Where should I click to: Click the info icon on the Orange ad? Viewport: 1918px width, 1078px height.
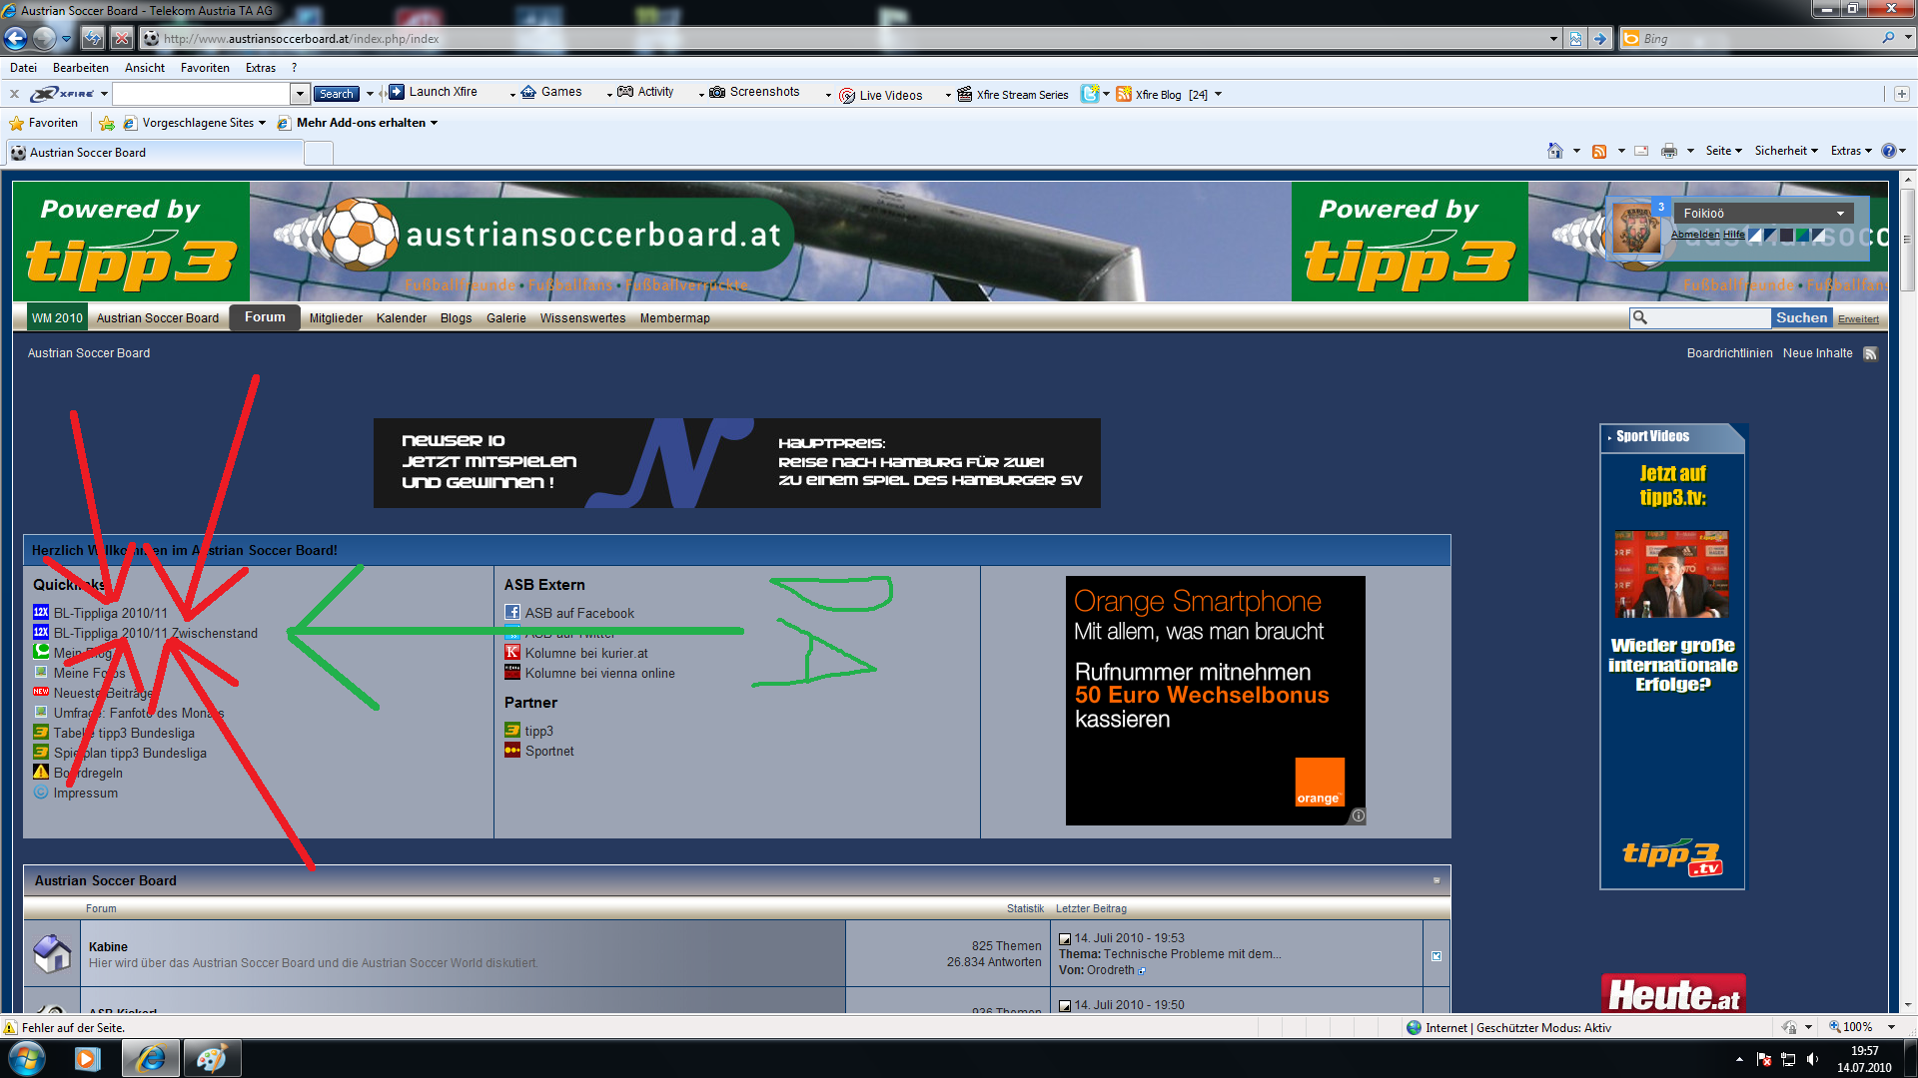click(x=1358, y=815)
